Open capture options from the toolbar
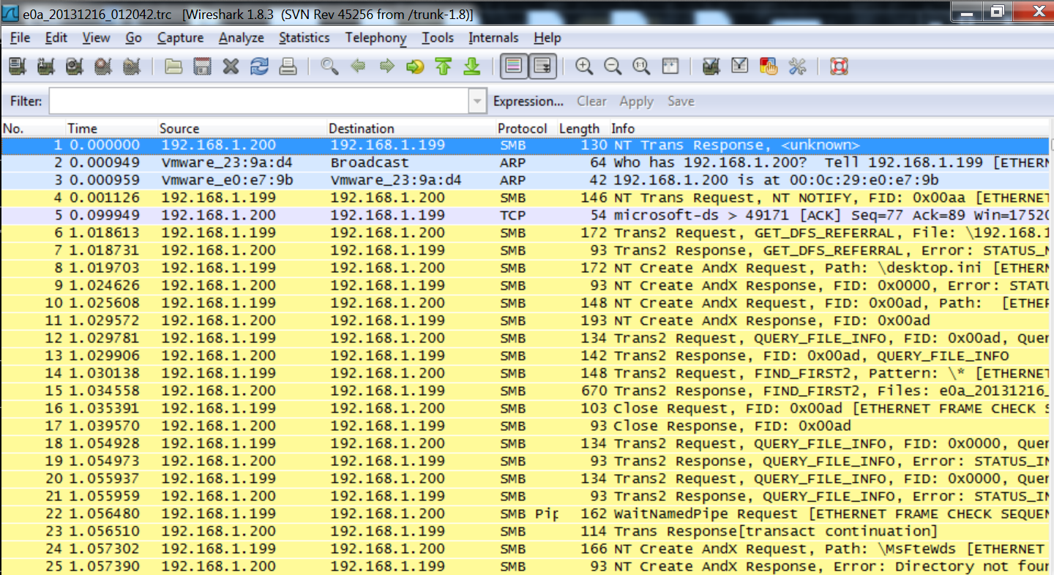 pos(46,67)
